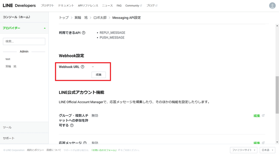This screenshot has height=155, width=279.
Task: Click 編集 link for 応答メッセージ
Action: pyautogui.click(x=257, y=143)
